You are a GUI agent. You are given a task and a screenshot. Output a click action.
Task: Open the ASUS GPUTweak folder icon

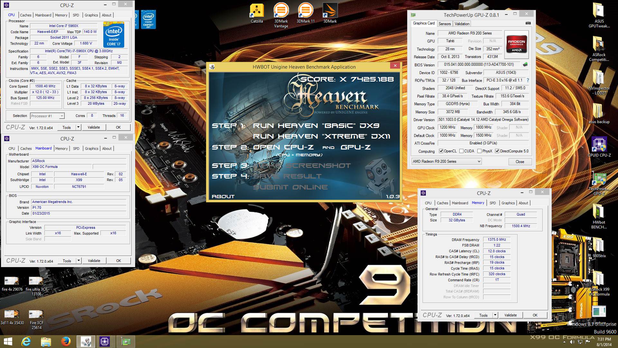click(x=599, y=15)
